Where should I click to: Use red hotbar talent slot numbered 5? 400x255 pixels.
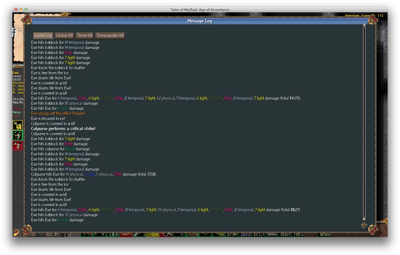point(126,235)
